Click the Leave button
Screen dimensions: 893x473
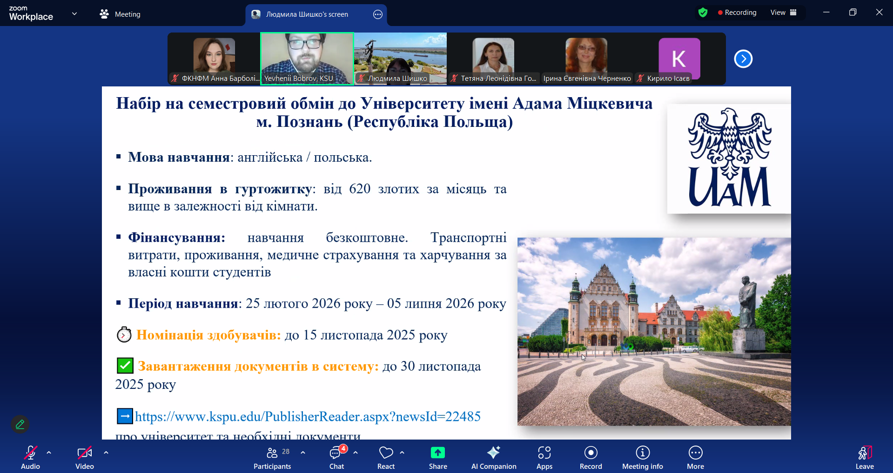[x=864, y=457]
